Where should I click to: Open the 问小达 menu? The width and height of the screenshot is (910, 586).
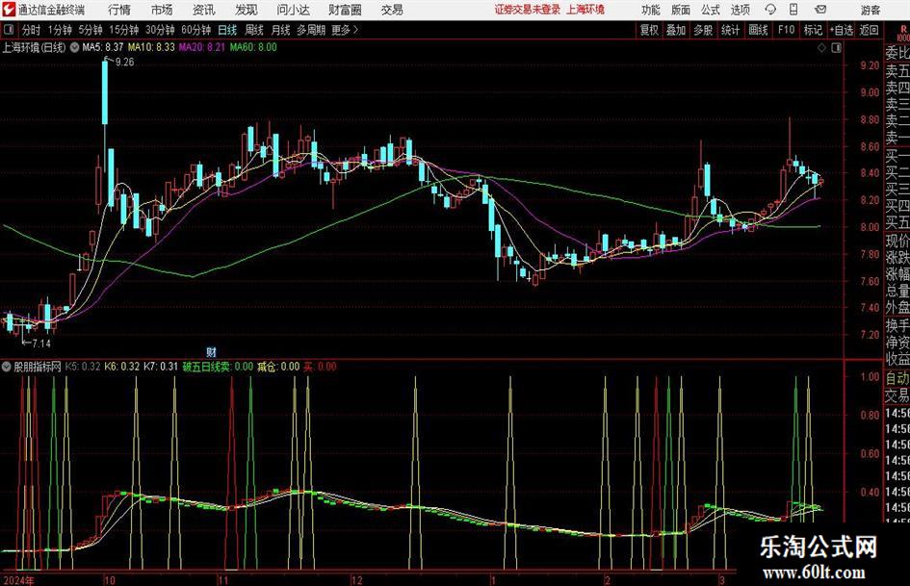[293, 10]
